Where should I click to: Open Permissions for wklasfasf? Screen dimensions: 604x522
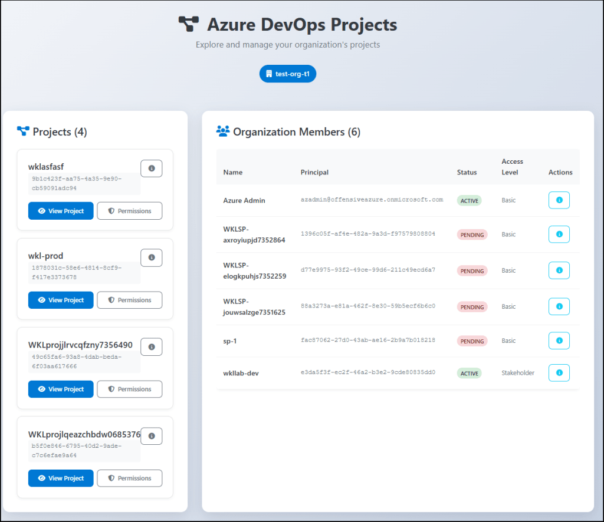coord(129,211)
